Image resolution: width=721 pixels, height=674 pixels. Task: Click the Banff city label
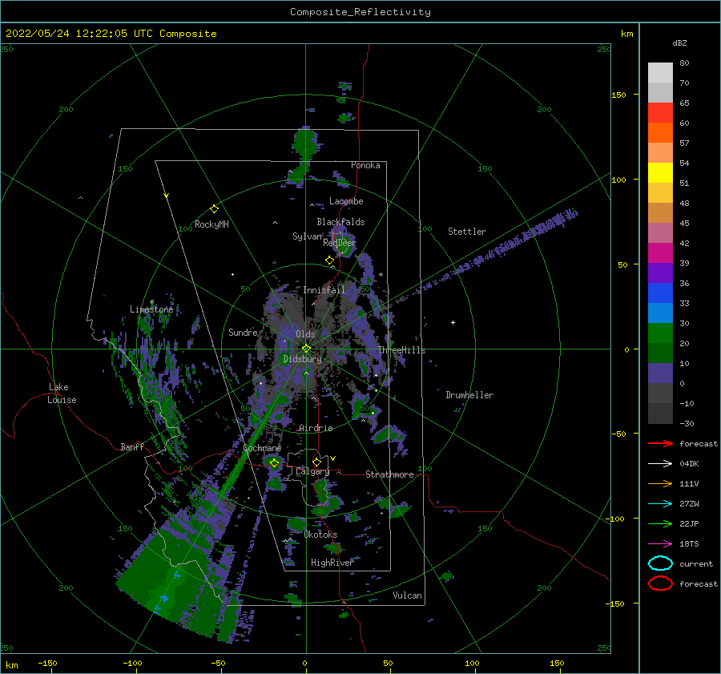pyautogui.click(x=132, y=446)
